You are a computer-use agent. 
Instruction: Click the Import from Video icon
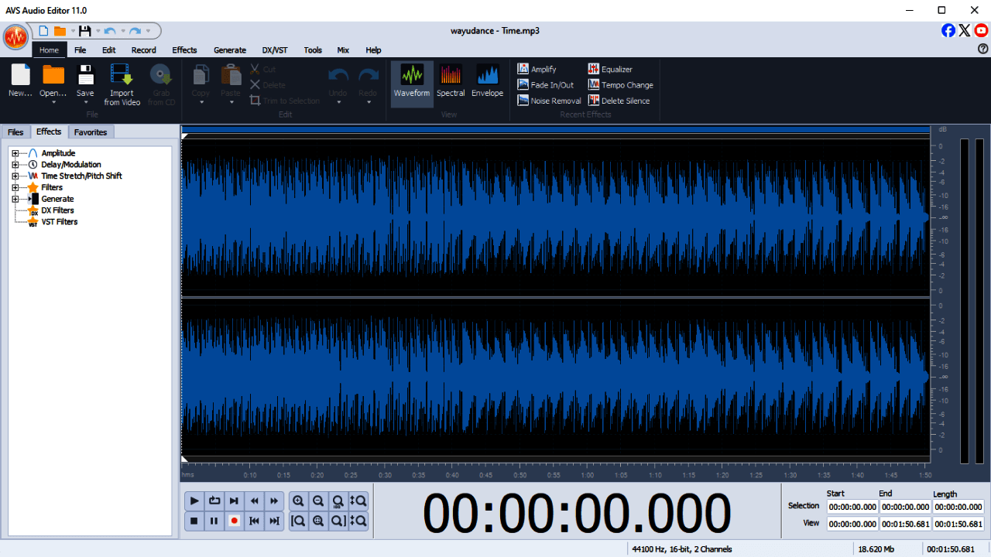[x=122, y=76]
